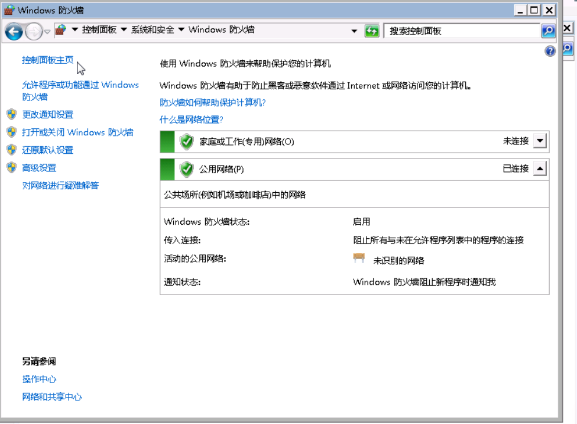Click the title bar firewall icon
This screenshot has height=424, width=577.
click(9, 10)
